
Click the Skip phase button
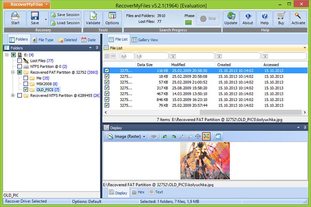click(208, 19)
